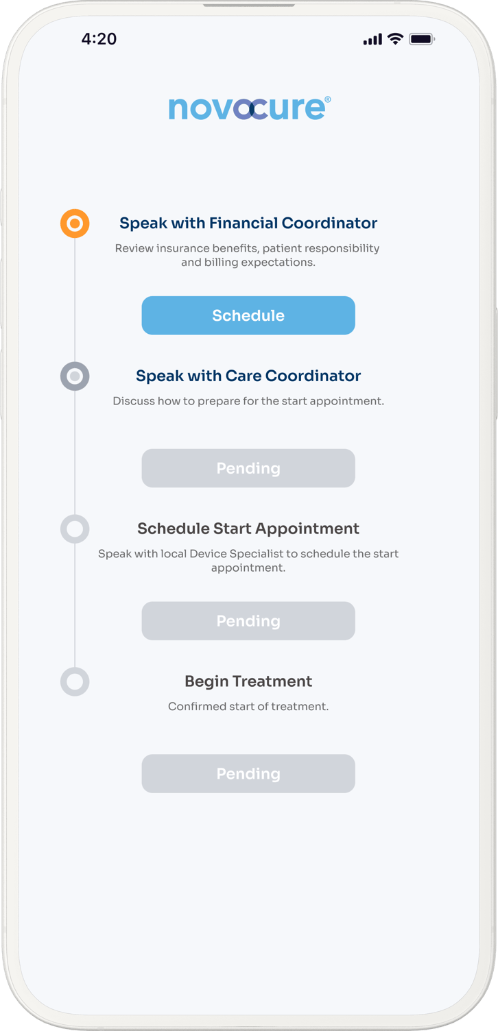Select the Care Coordinator step marker
Viewport: 498px width, 1031px height.
click(x=75, y=376)
